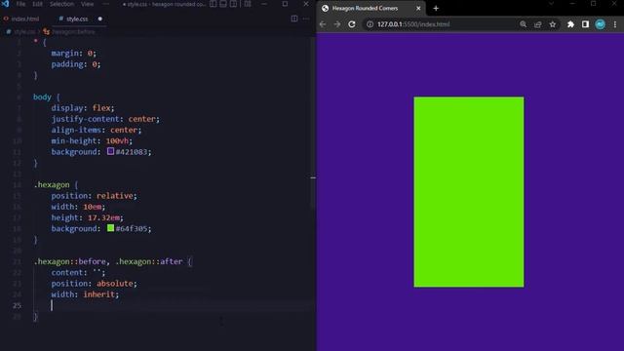Click the 'width: inherit' line
This screenshot has width=624, height=351.
[x=85, y=294]
